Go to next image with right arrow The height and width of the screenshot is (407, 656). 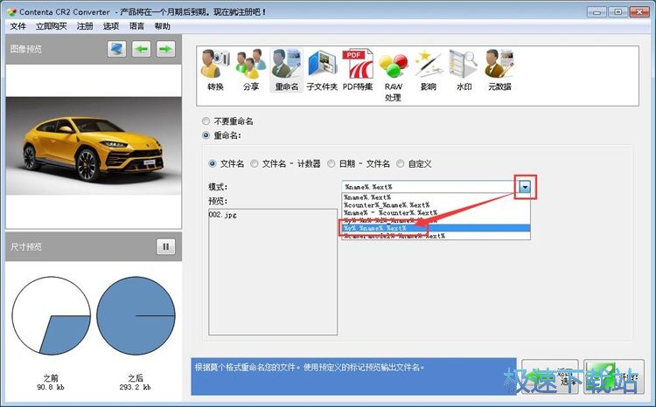tap(165, 49)
